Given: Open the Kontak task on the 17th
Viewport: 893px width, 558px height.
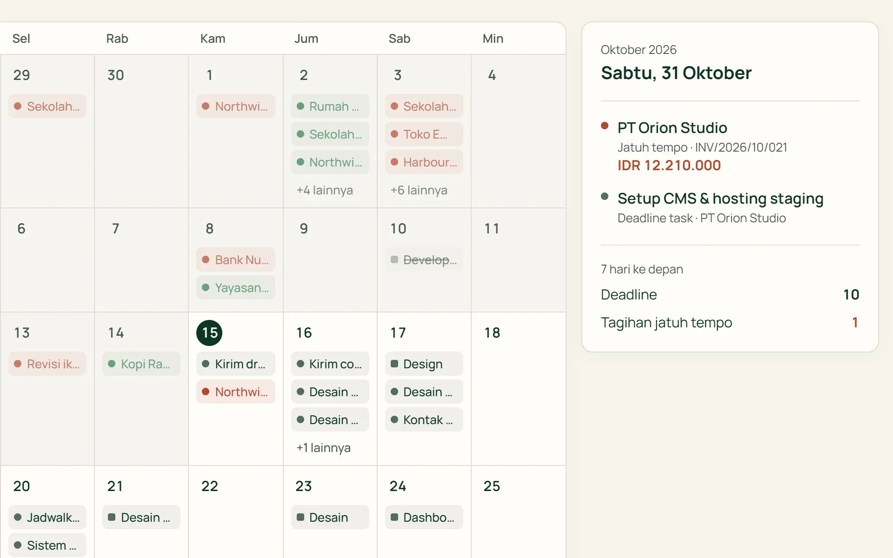Looking at the screenshot, I should [x=424, y=419].
